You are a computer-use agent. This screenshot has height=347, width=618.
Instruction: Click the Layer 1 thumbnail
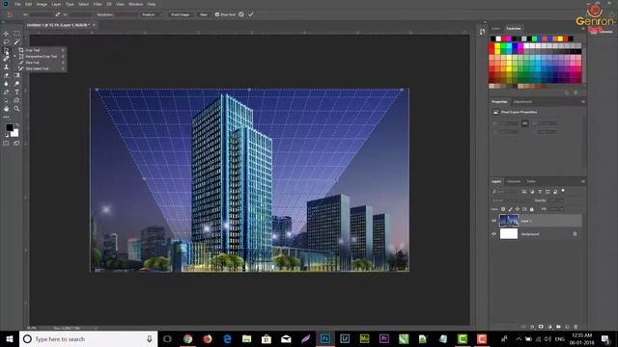(x=509, y=221)
